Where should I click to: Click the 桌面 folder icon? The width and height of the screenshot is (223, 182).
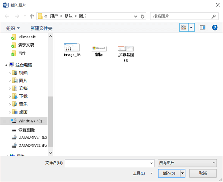[15, 112]
